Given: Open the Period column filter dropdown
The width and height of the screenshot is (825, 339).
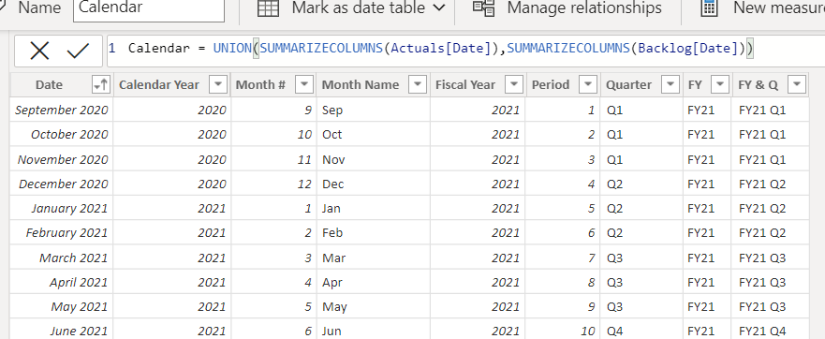Looking at the screenshot, I should coord(588,84).
